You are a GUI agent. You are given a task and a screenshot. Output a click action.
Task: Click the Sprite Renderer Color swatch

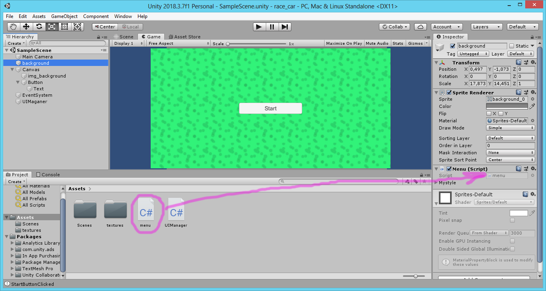tap(507, 106)
